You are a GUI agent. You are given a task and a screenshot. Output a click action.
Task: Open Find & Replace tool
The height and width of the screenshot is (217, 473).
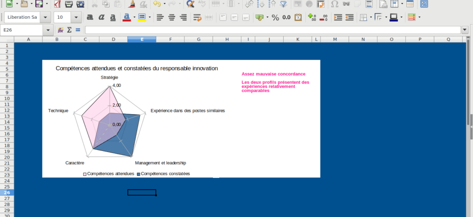point(190,4)
